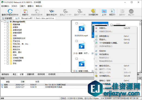Expand the 可执行的、库、DLL folder
142x100 pixels.
click(x=5, y=44)
